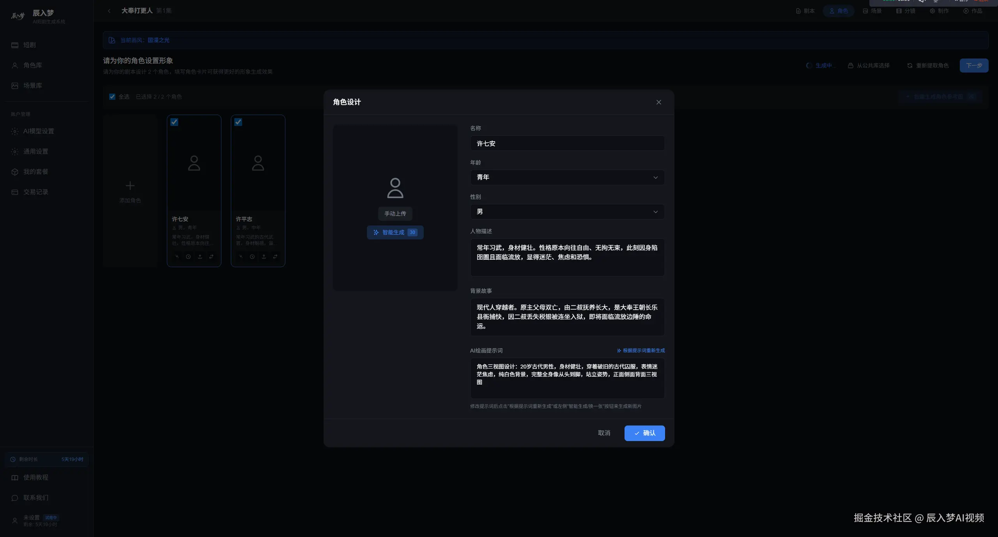998x537 pixels.
Task: Toggle the 全选 checkbox
Action: [x=112, y=97]
